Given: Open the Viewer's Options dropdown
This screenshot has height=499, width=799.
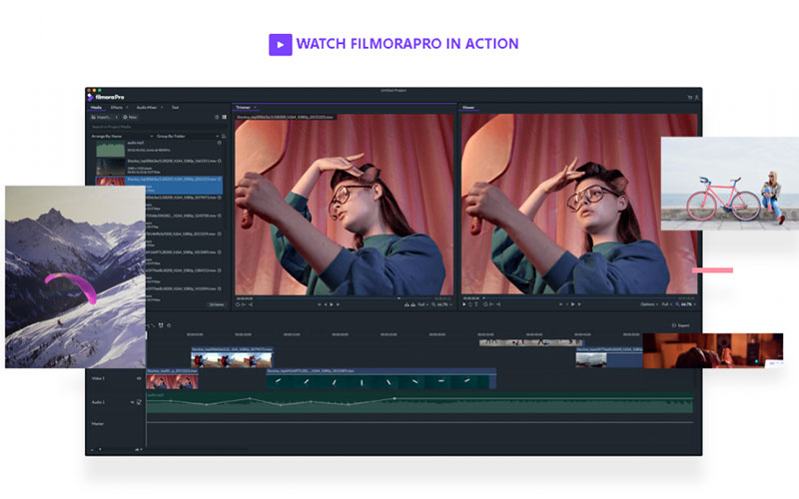Looking at the screenshot, I should point(649,304).
